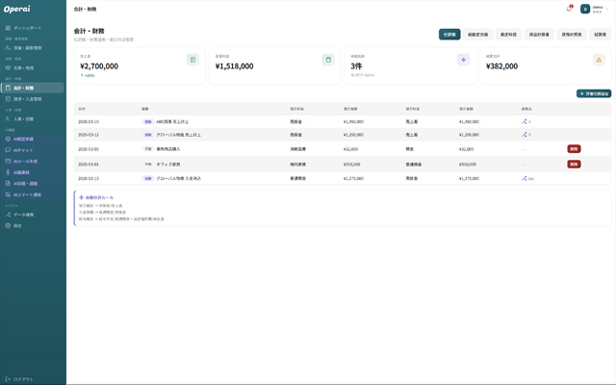Image resolution: width=616 pixels, height=385 pixels.
Task: Delete the オフィス家賃 journal entry
Action: coord(574,164)
